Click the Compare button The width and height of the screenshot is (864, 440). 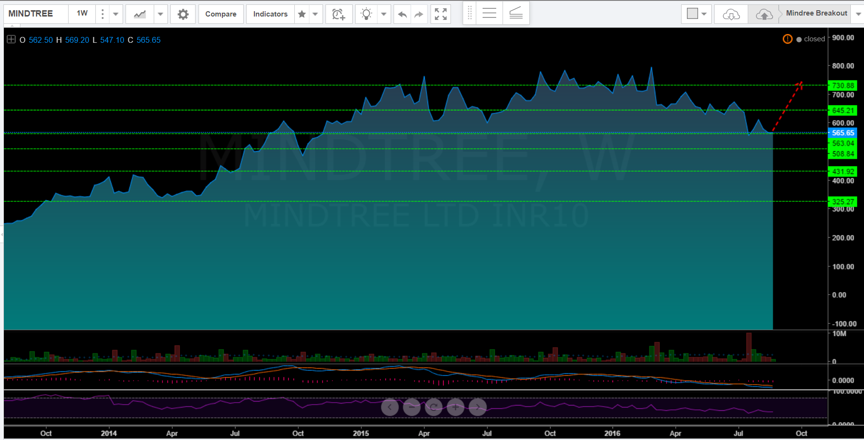[x=221, y=14]
